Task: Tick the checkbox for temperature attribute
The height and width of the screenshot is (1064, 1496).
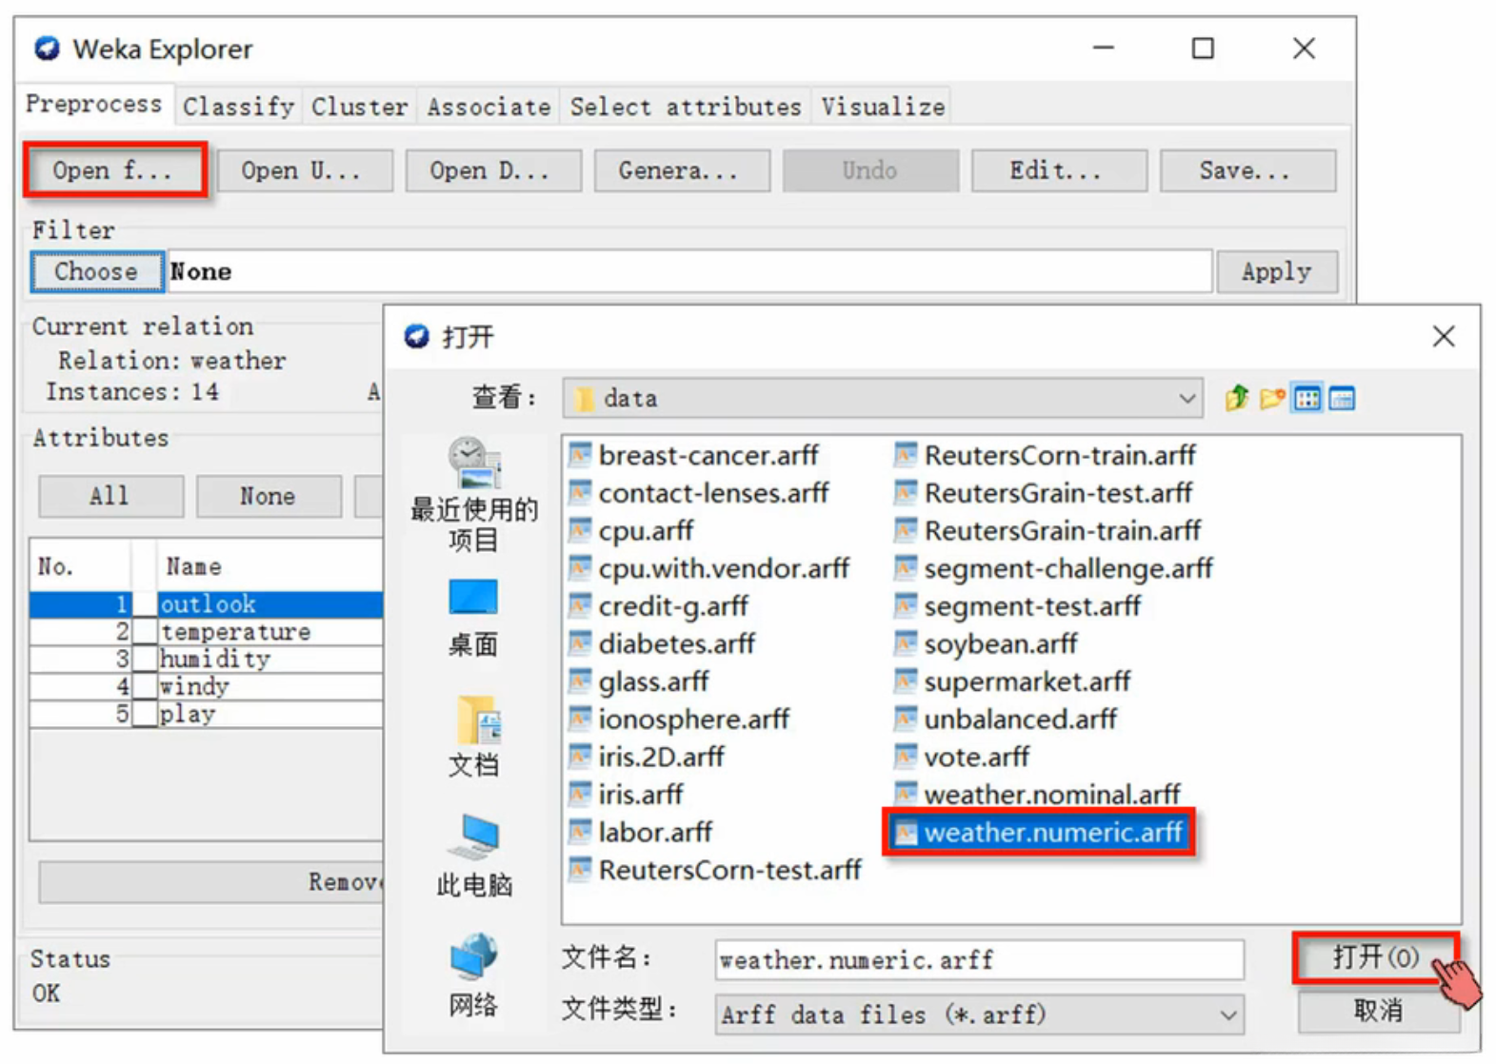Action: click(145, 631)
